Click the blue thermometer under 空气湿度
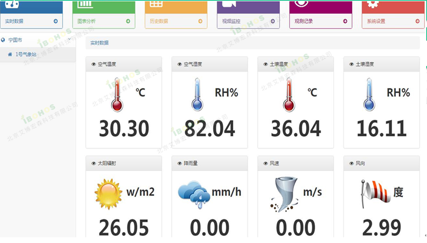Viewport: 427px width, 243px height. 197,94
